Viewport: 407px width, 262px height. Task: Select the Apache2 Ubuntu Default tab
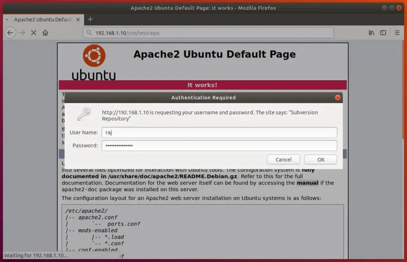pyautogui.click(x=43, y=19)
